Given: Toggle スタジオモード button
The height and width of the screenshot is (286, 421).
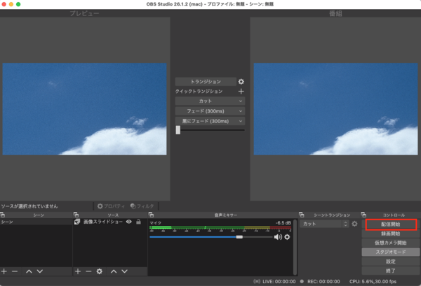Looking at the screenshot, I should click(x=392, y=252).
